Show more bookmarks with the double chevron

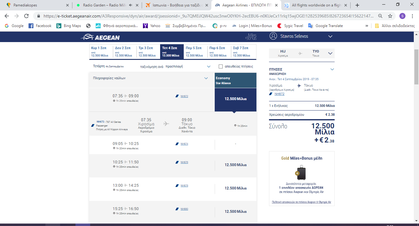pos(367,26)
